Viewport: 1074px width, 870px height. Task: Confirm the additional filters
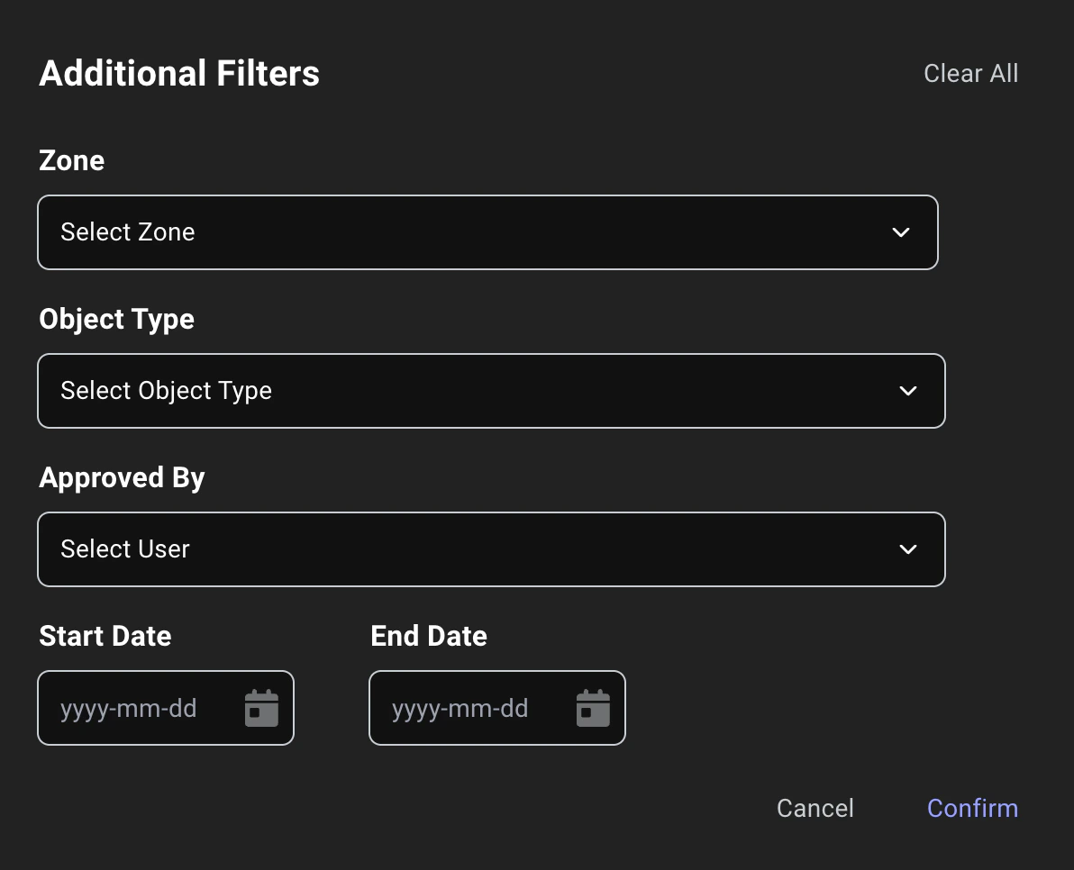click(x=972, y=808)
